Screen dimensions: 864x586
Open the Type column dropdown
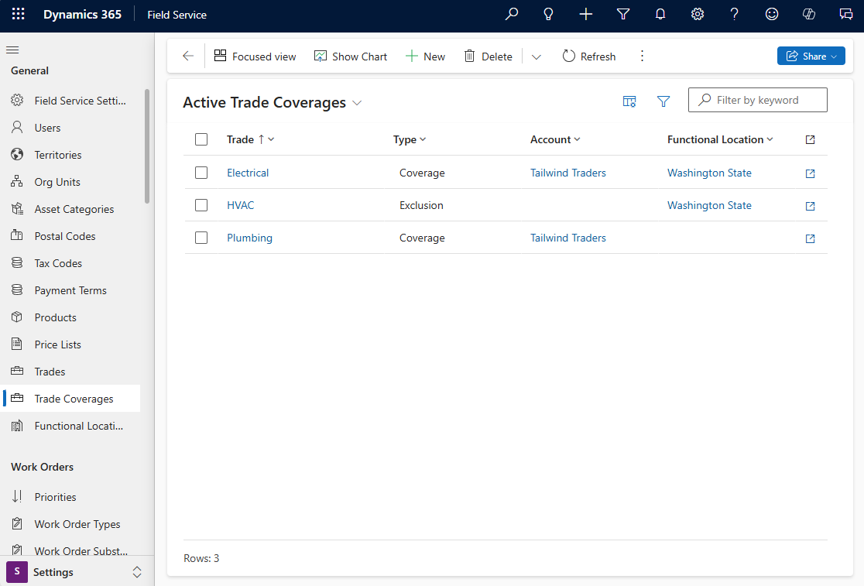pos(423,139)
